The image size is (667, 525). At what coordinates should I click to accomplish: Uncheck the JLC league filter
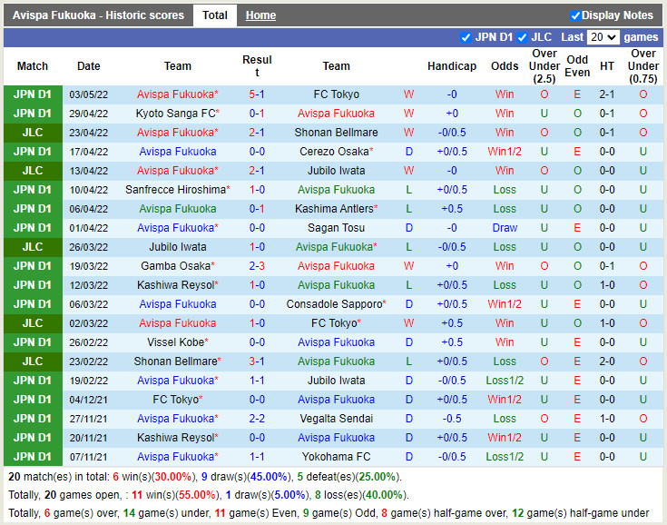coord(522,37)
